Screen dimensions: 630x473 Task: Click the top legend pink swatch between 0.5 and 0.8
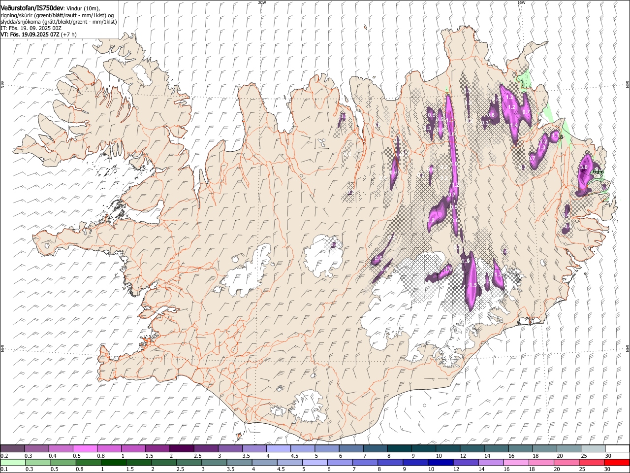tap(85, 448)
